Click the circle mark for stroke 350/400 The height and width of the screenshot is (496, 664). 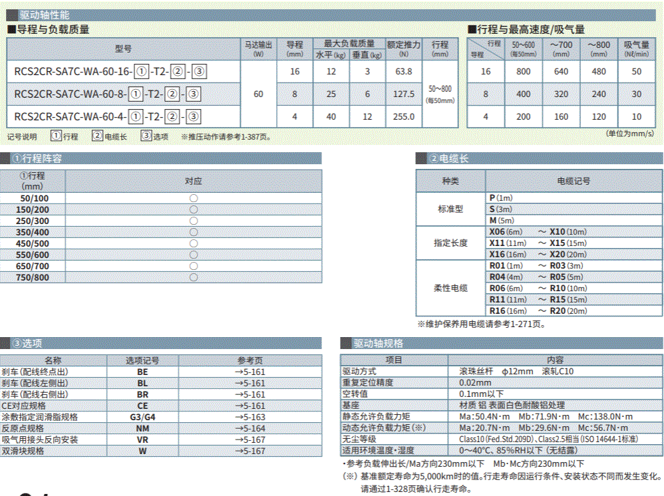point(194,232)
